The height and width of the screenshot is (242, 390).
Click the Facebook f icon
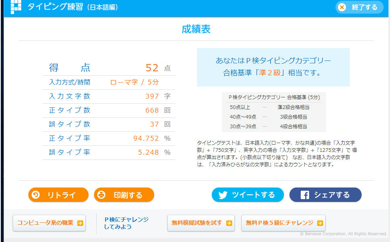305,195
